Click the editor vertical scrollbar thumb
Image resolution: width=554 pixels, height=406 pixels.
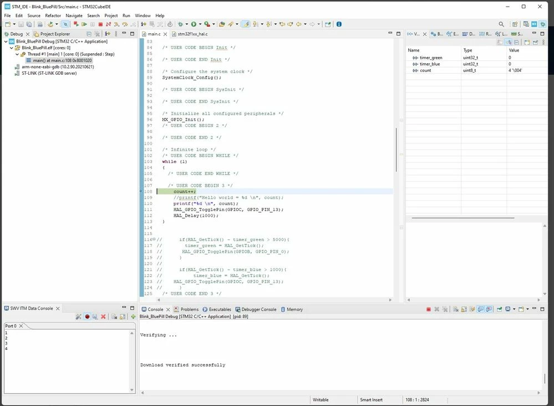click(x=396, y=150)
